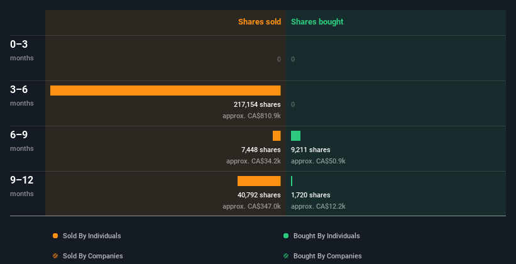Click the 6–9 months orange sold bar
The image size is (516, 264).
(x=277, y=136)
